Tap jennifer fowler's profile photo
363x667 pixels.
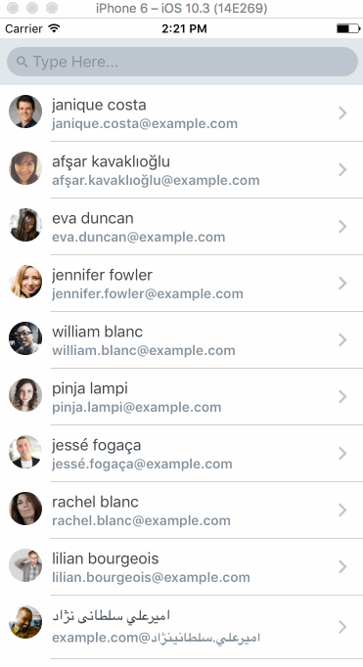pos(25,282)
